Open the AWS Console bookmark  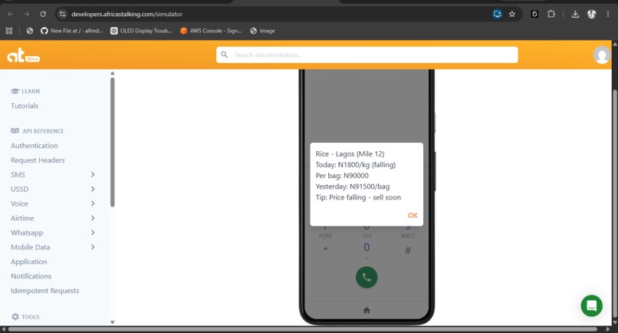pyautogui.click(x=211, y=31)
